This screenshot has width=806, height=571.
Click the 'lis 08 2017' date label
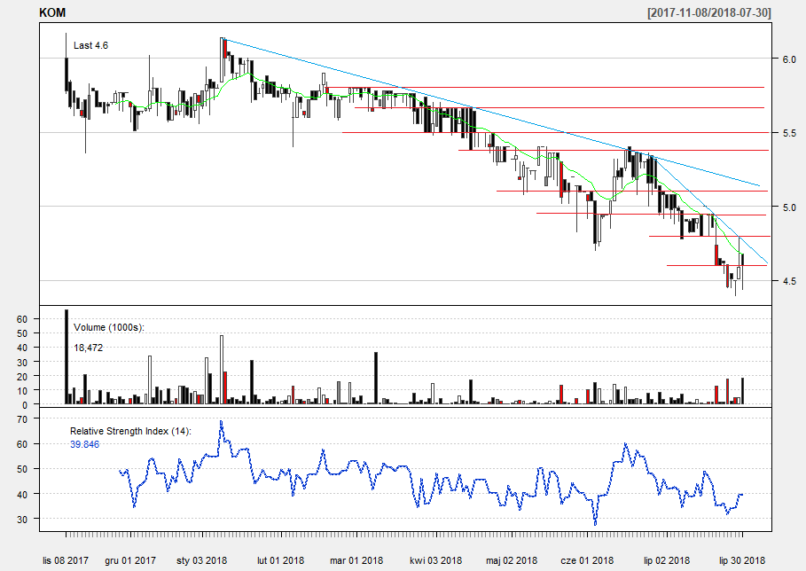(x=66, y=560)
